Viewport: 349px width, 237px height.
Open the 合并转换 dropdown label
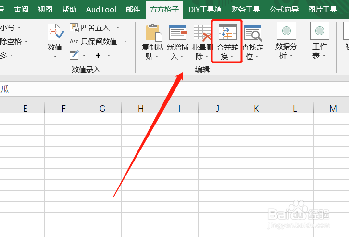(227, 51)
